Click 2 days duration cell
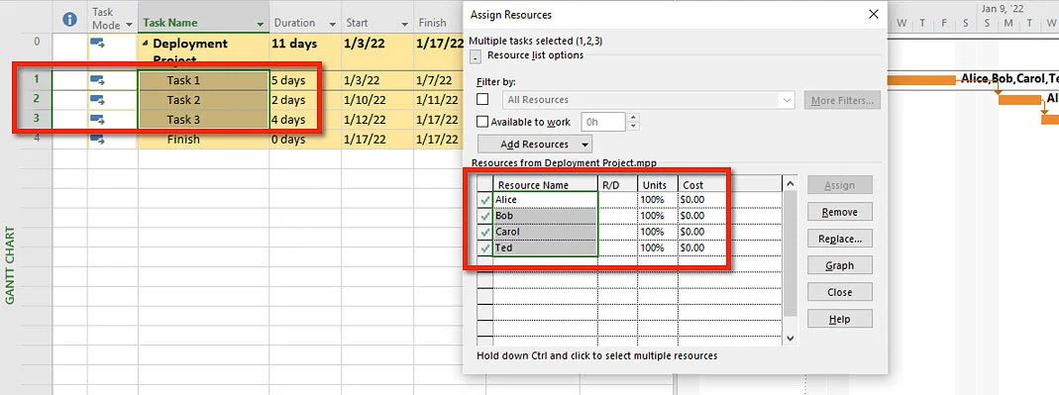The width and height of the screenshot is (1059, 395). coord(304,100)
